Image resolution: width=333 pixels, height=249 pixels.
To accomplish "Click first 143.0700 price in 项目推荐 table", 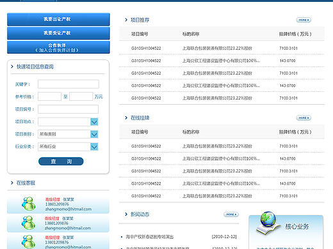I will click(288, 61).
